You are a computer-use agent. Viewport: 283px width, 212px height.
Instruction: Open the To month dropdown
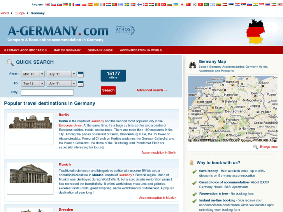[62, 83]
